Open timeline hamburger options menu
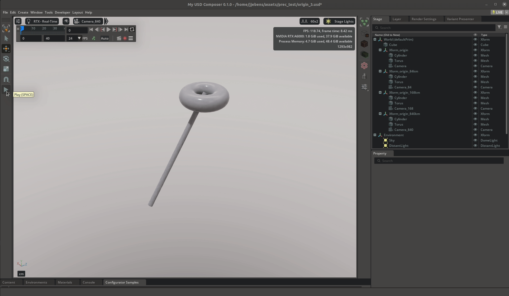The height and width of the screenshot is (296, 509). pyautogui.click(x=131, y=38)
